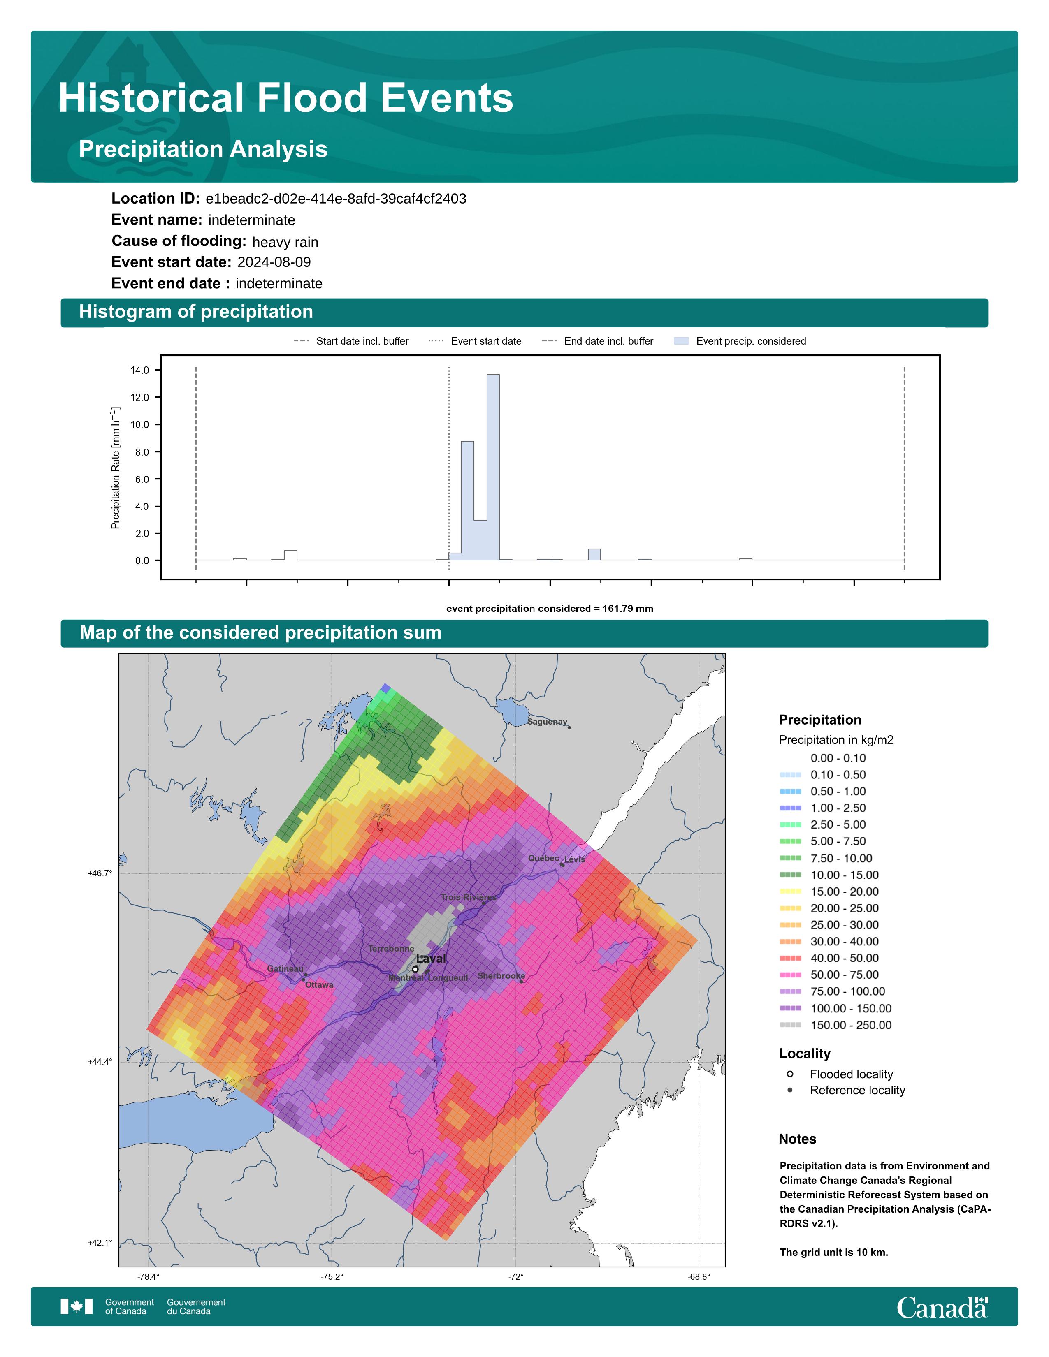1049x1357 pixels.
Task: Click the Precipitation Analysis subtitle
Action: tap(203, 150)
